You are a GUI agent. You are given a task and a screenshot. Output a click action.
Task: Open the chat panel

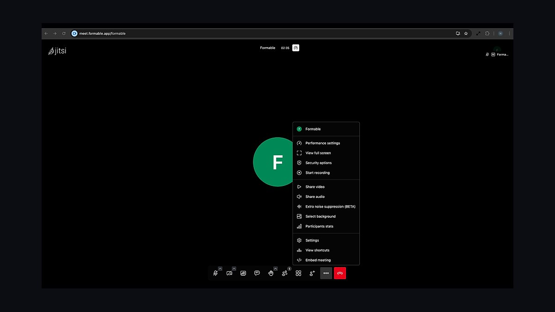[257, 273]
